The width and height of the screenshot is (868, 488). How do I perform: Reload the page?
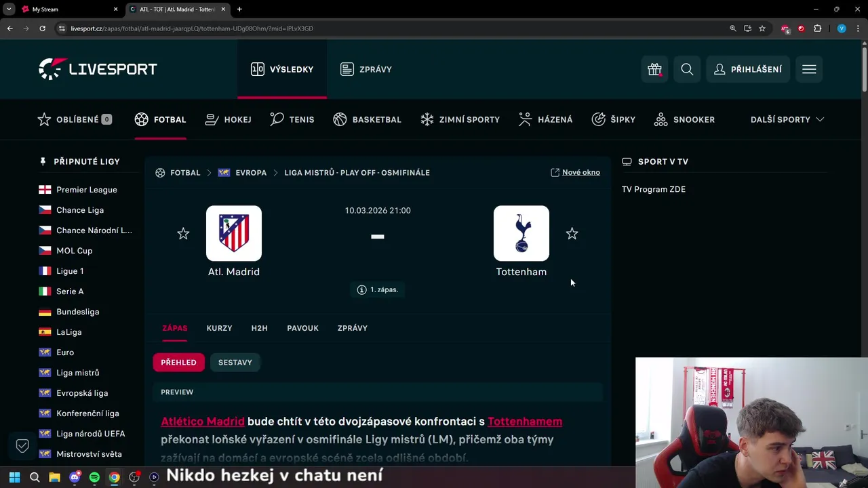42,28
